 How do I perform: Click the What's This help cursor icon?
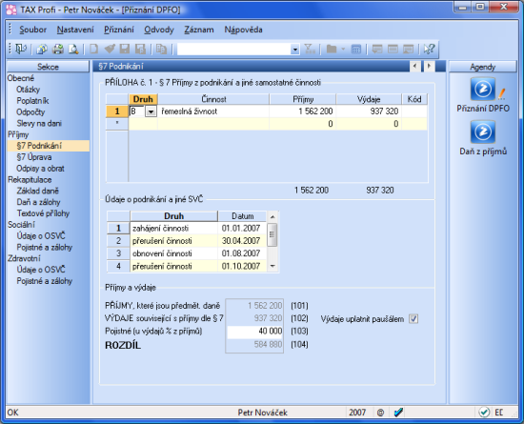tap(429, 50)
